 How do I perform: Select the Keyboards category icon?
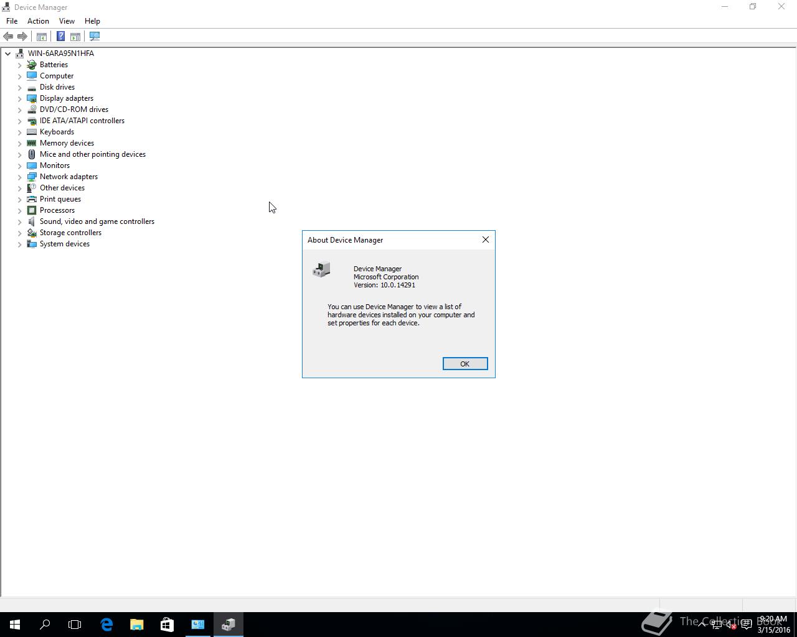point(32,132)
